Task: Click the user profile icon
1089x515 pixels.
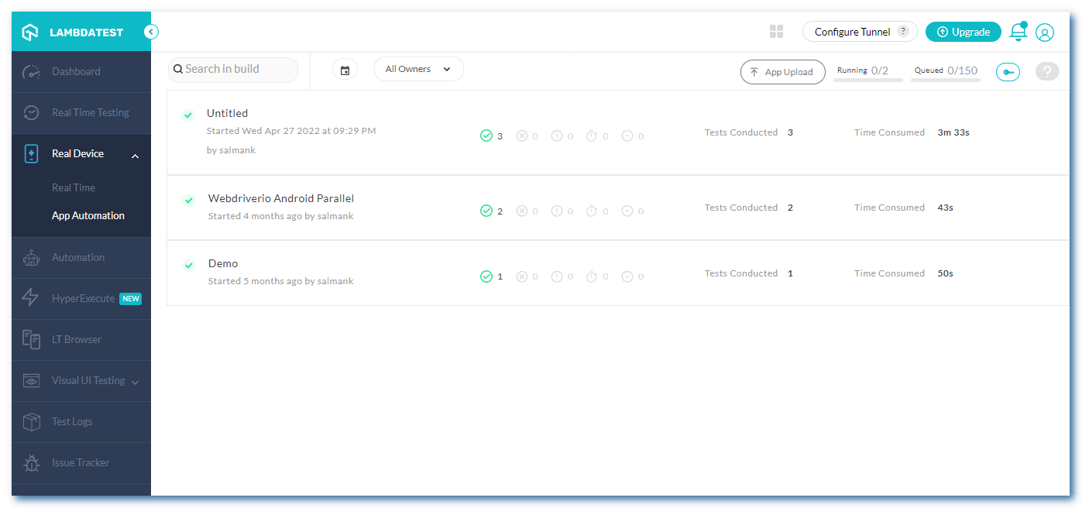Action: click(x=1045, y=32)
